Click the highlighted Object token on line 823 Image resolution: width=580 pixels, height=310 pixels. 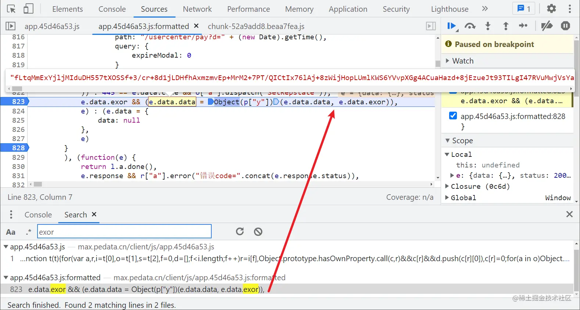(x=226, y=102)
